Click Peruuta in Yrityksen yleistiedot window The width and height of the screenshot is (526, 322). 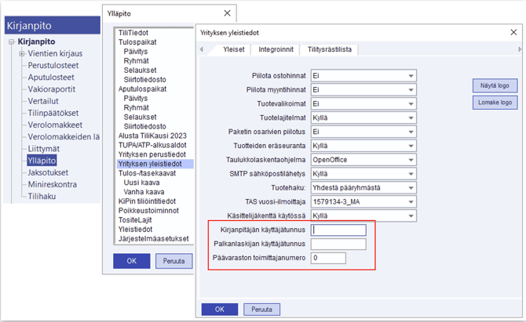click(x=261, y=309)
